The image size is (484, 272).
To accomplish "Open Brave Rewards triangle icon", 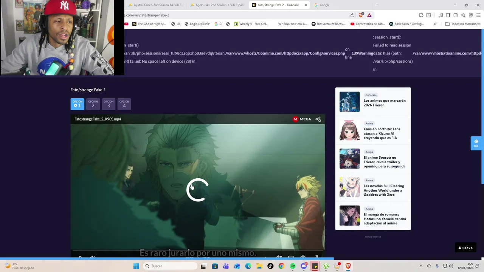I will tap(369, 15).
